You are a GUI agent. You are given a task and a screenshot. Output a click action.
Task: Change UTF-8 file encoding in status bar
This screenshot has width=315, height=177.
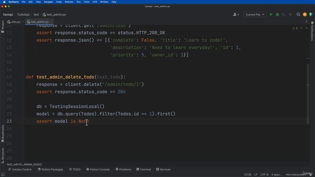tap(264, 175)
